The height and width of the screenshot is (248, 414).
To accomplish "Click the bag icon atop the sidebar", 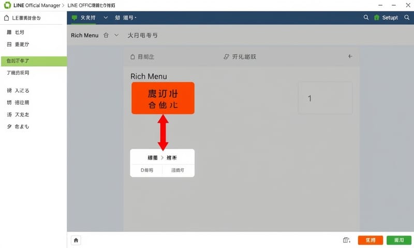I will pyautogui.click(x=7, y=18).
